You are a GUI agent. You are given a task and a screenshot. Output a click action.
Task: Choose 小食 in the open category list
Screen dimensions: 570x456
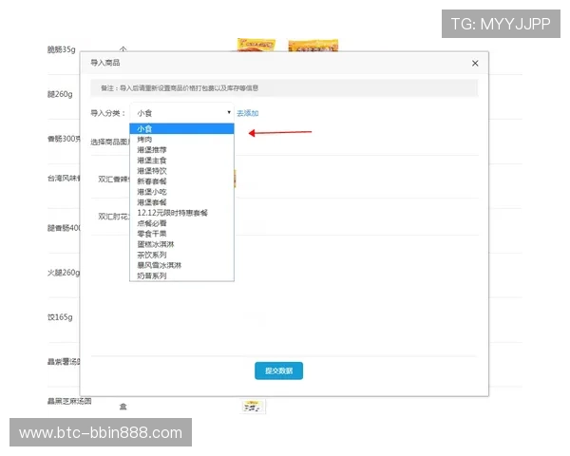pos(181,129)
